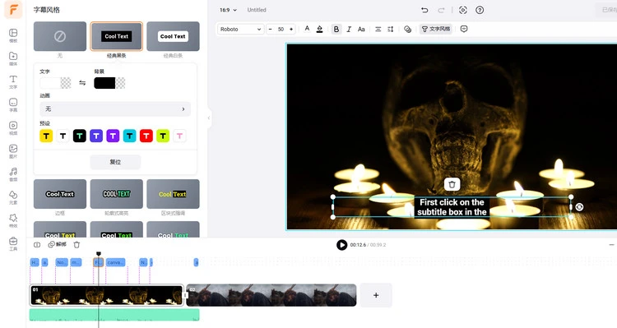Play the video preview
Viewport: 617px width, 328px height.
tap(341, 245)
